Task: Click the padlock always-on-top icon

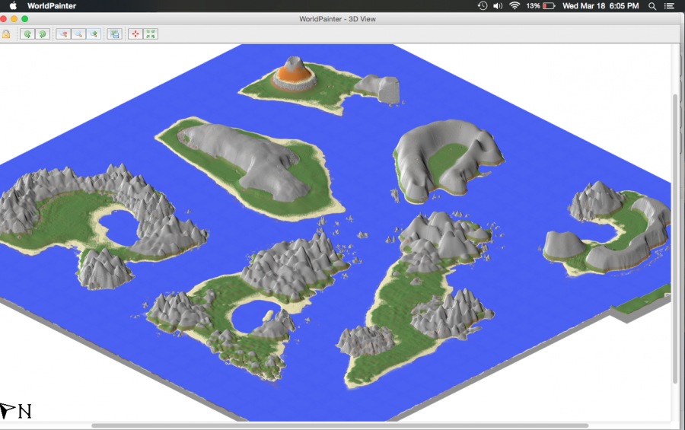Action: coord(6,34)
